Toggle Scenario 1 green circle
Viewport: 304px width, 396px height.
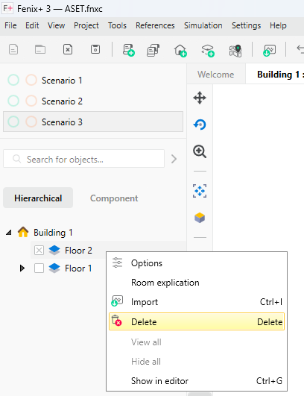(x=13, y=80)
